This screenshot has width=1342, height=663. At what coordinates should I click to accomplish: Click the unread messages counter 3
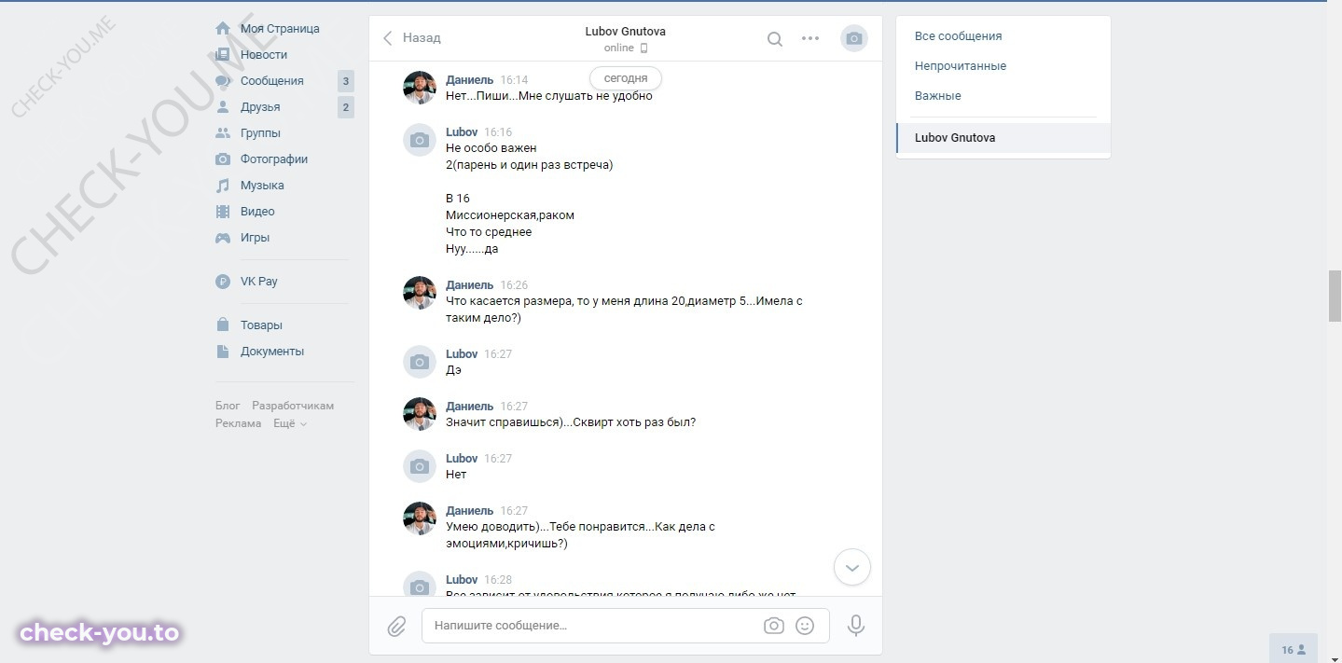[x=346, y=81]
